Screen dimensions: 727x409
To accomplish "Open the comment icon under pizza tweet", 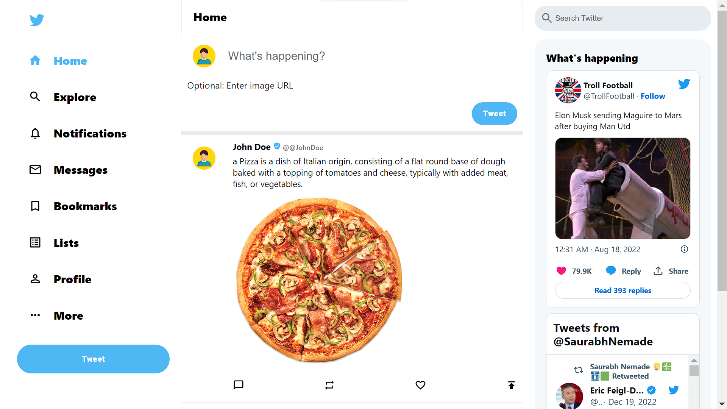I will click(x=239, y=385).
